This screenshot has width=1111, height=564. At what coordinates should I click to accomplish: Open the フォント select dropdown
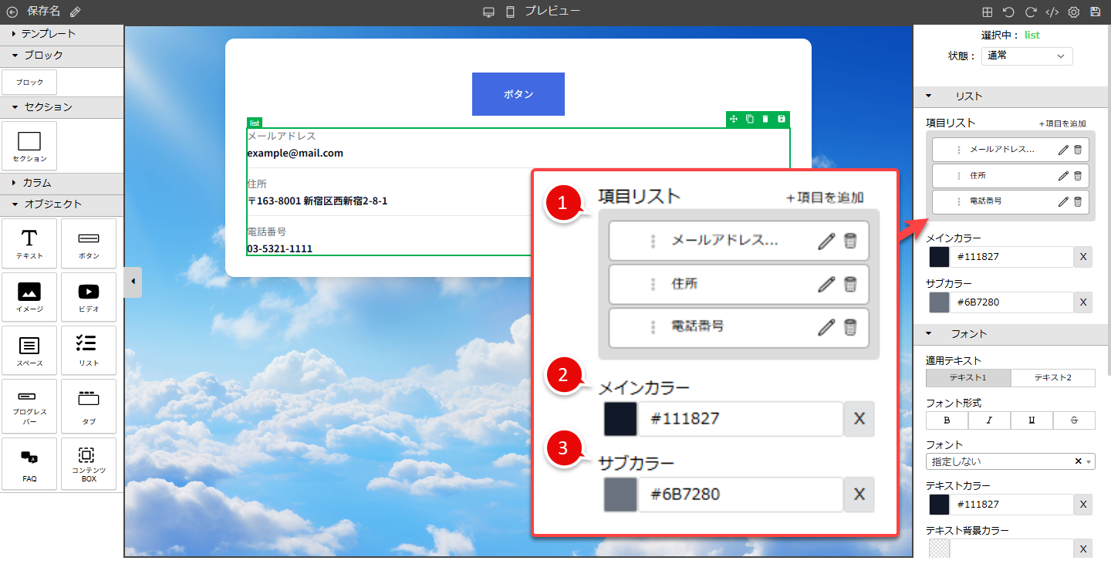tap(1009, 461)
